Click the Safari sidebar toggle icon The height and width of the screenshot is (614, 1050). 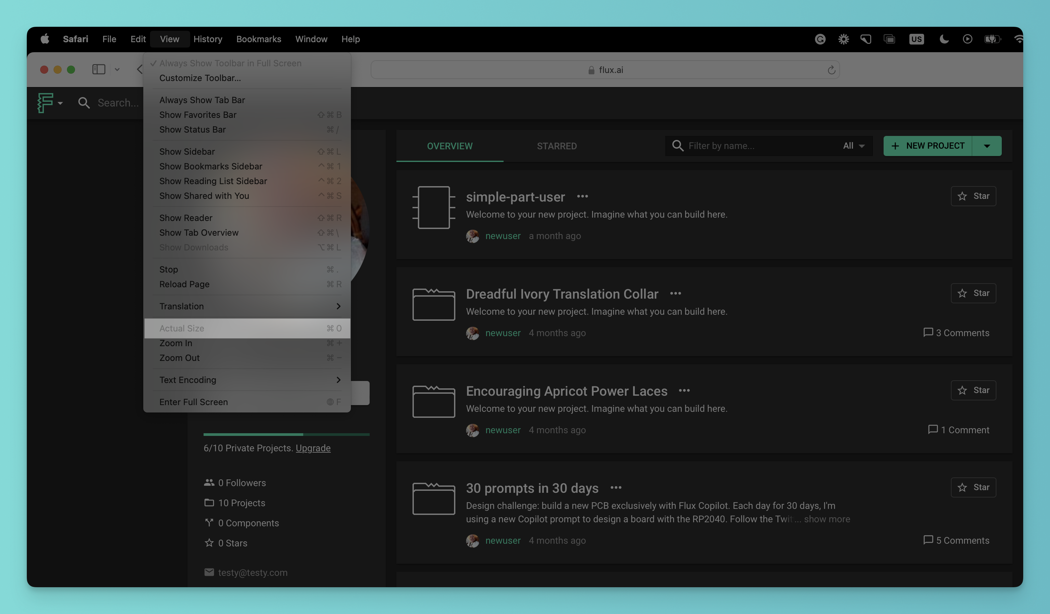98,69
